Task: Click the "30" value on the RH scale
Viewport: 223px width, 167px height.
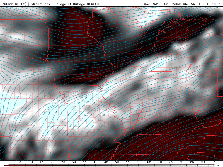Action: point(74,162)
